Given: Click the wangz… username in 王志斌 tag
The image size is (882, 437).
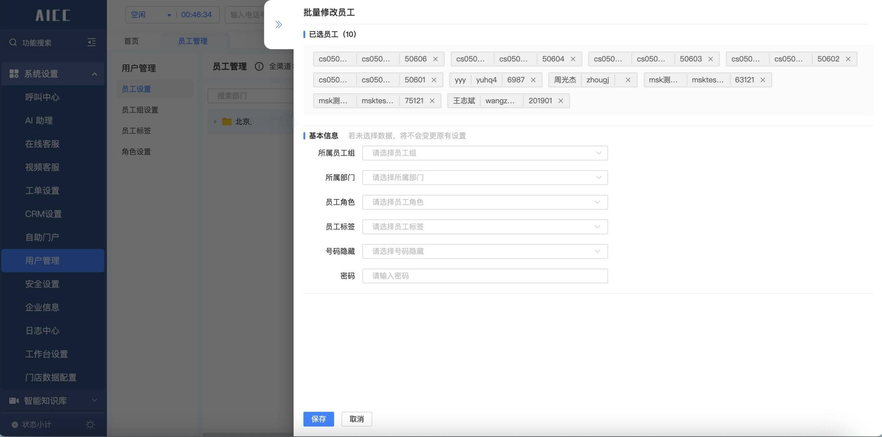Looking at the screenshot, I should pos(500,101).
